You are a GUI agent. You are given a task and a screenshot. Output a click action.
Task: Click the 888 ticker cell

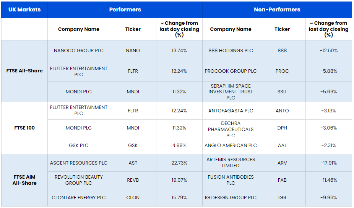click(x=282, y=51)
